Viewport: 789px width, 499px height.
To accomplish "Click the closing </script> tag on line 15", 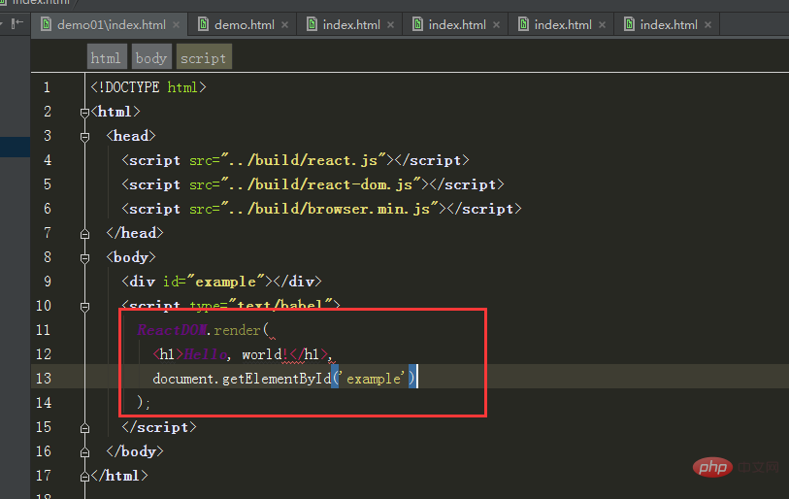I will [x=159, y=427].
